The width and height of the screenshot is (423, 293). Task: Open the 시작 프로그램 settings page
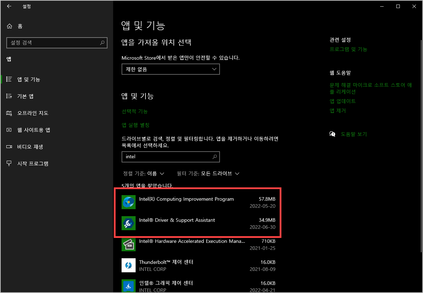[56, 164]
